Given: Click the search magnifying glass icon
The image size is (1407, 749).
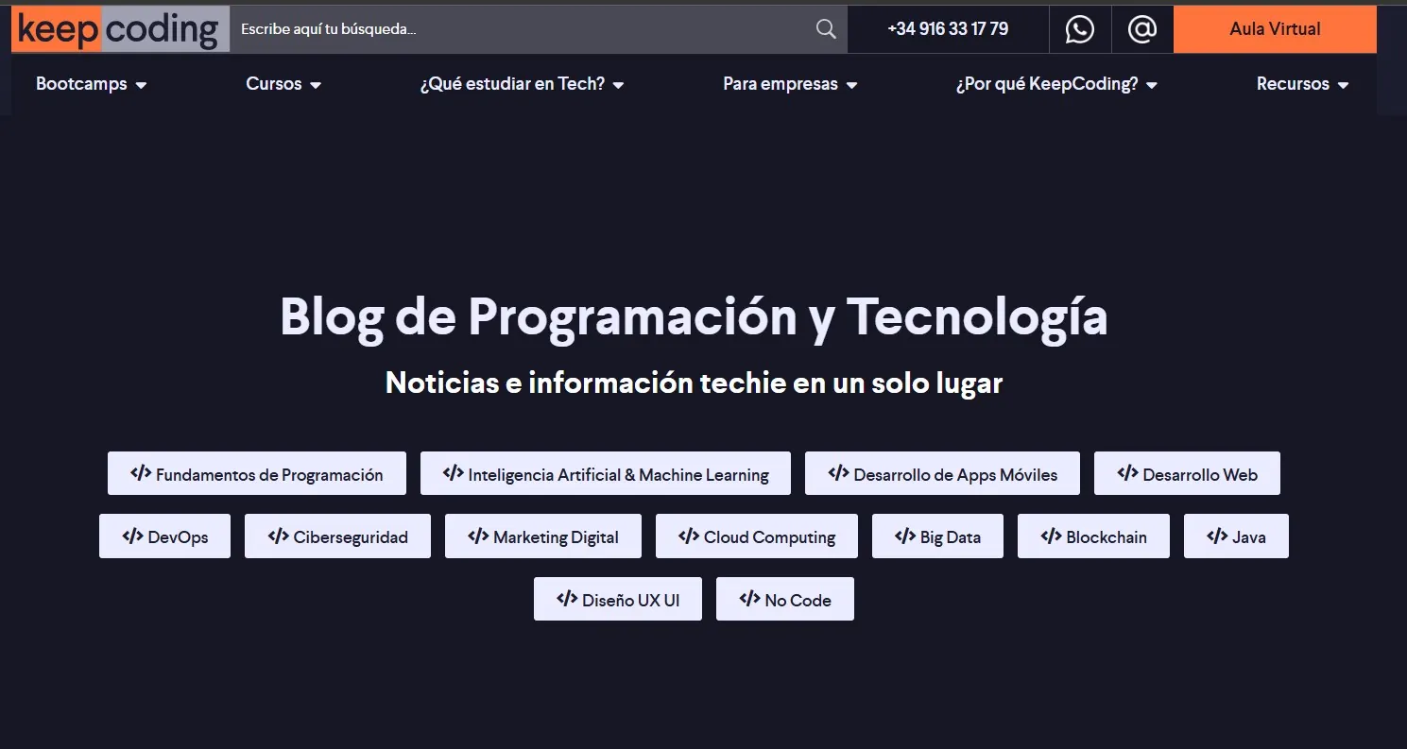Looking at the screenshot, I should [x=824, y=28].
